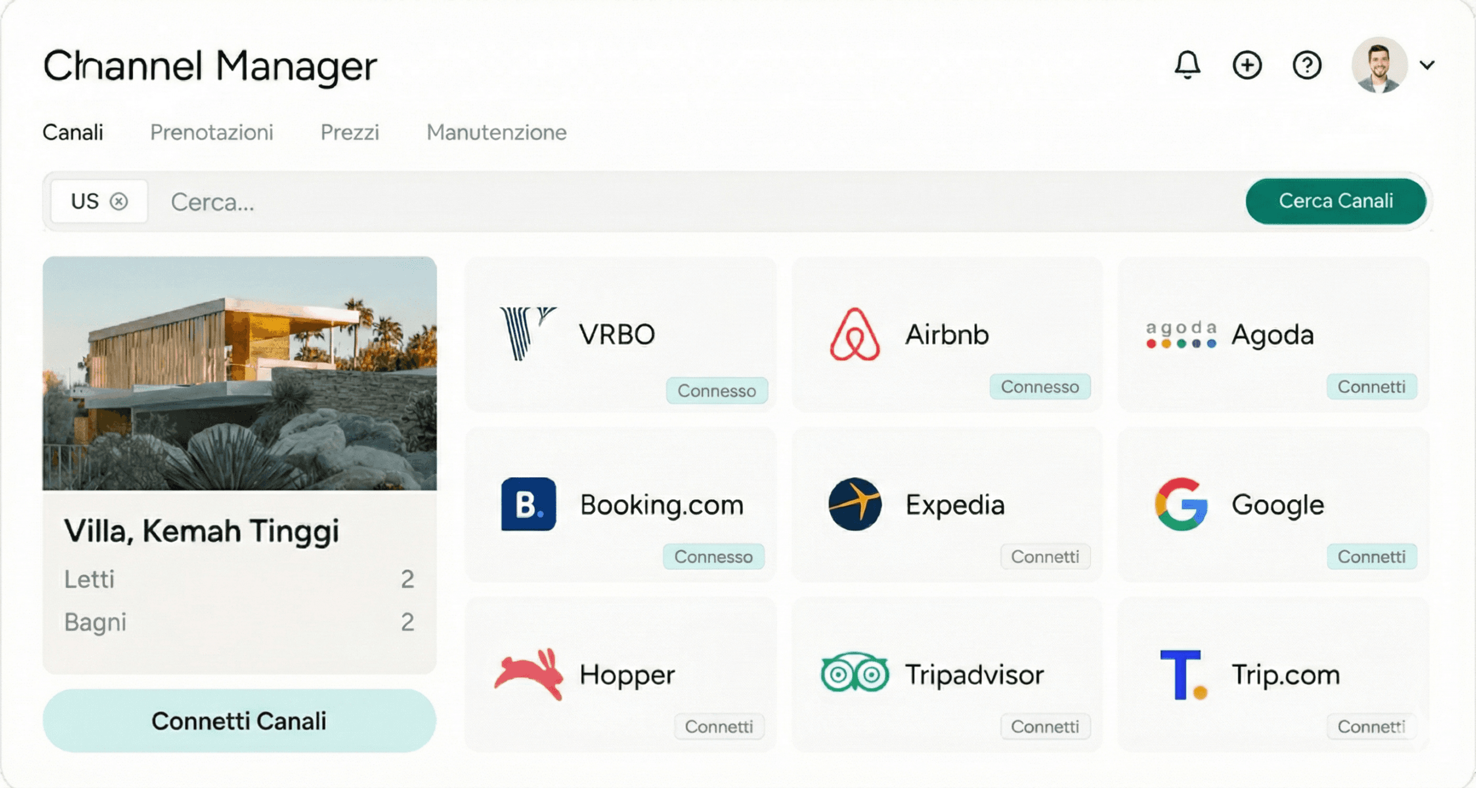This screenshot has width=1476, height=788.
Task: Open notifications via the bell icon
Action: coord(1189,65)
